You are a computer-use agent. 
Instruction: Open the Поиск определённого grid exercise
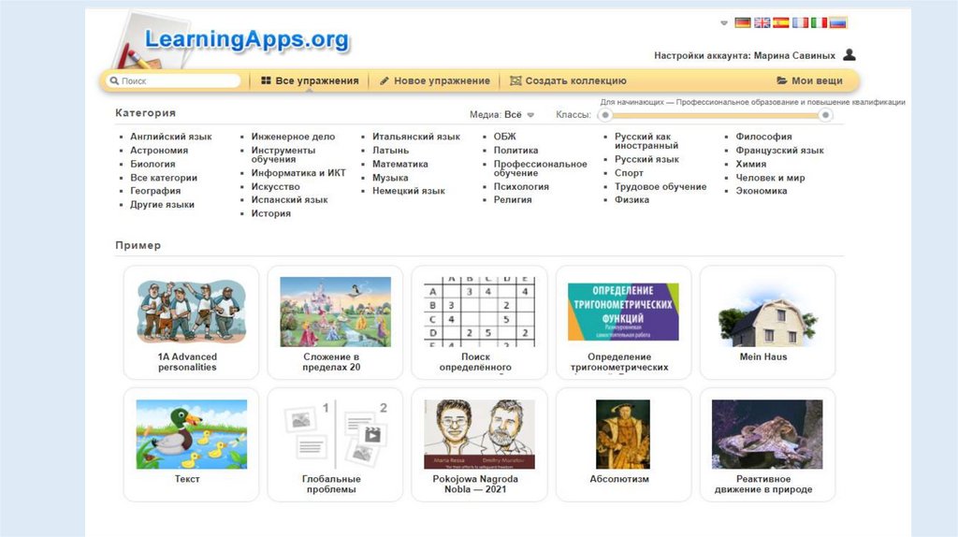pos(479,322)
